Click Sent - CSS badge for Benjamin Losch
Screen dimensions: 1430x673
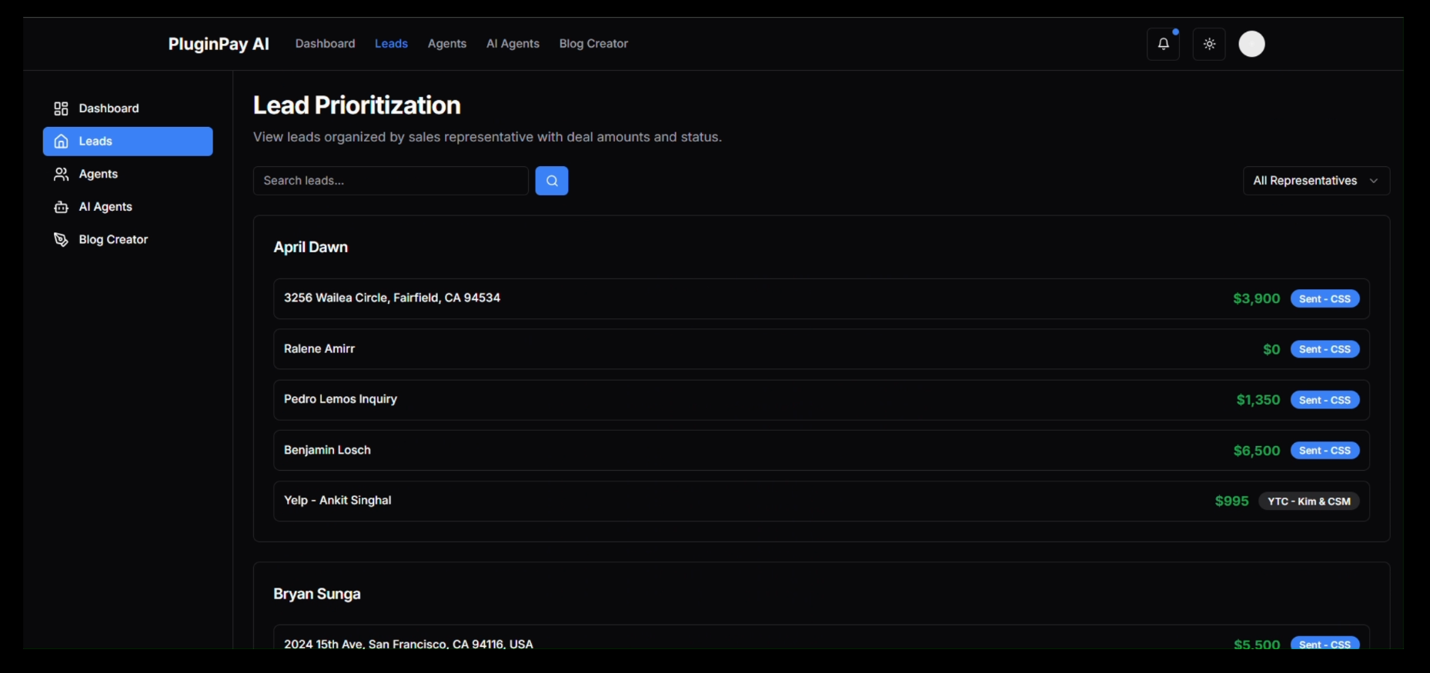pyautogui.click(x=1325, y=451)
